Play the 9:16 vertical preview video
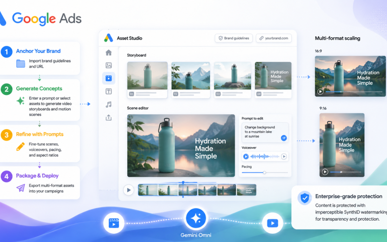The width and height of the screenshot is (387, 242). click(x=325, y=172)
